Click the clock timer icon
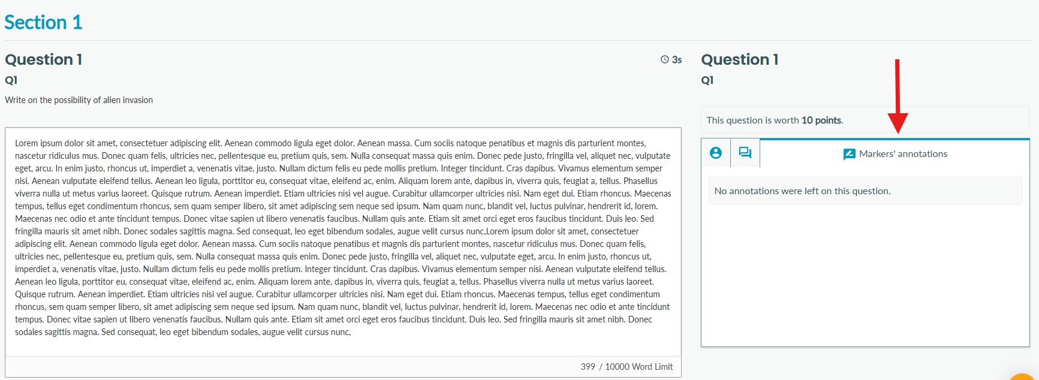The image size is (1039, 380). pyautogui.click(x=664, y=59)
